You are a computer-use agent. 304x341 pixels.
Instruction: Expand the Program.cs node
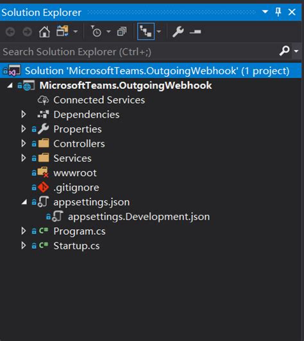(x=24, y=231)
